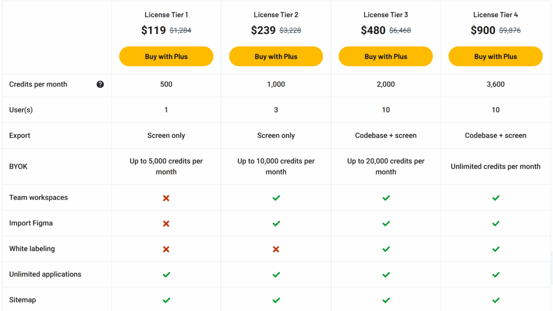Click the License Tier 1 heading
The width and height of the screenshot is (553, 311).
pyautogui.click(x=166, y=15)
